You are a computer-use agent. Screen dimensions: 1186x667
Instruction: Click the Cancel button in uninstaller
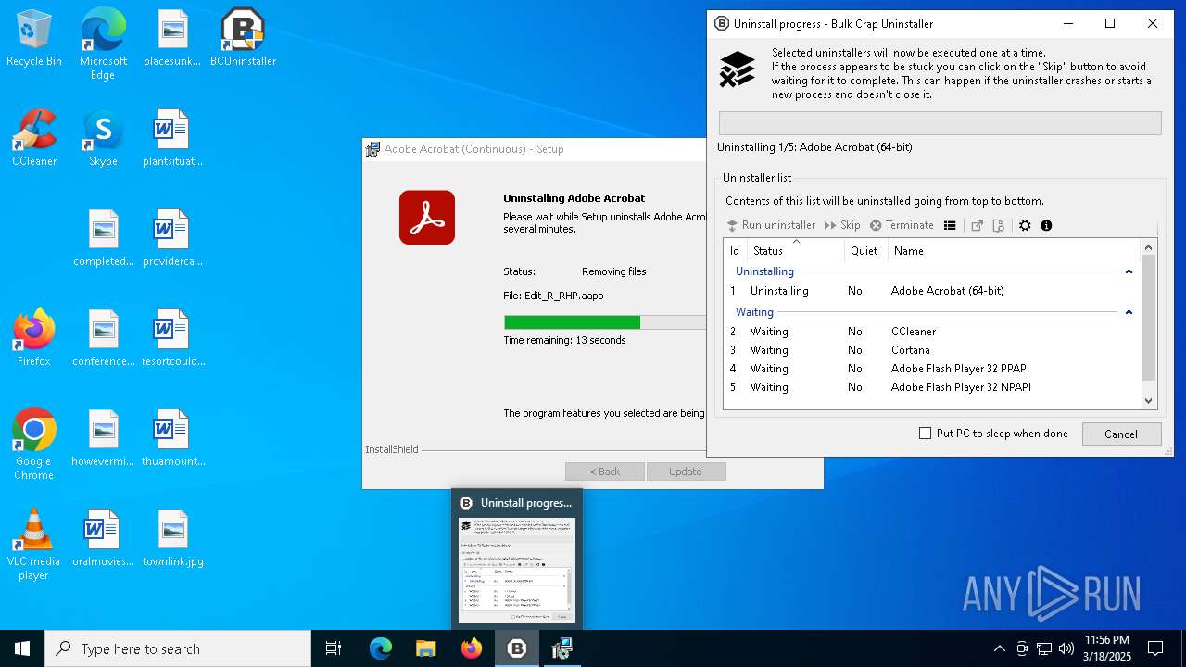[x=1120, y=434]
